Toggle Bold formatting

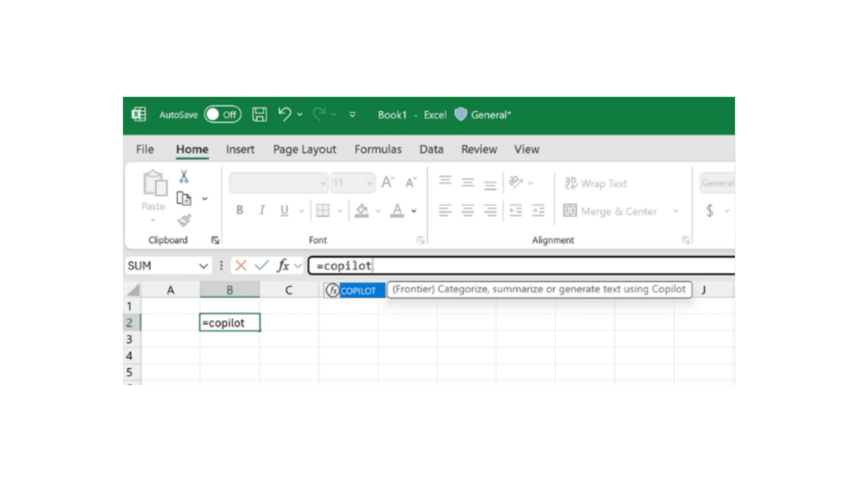240,210
